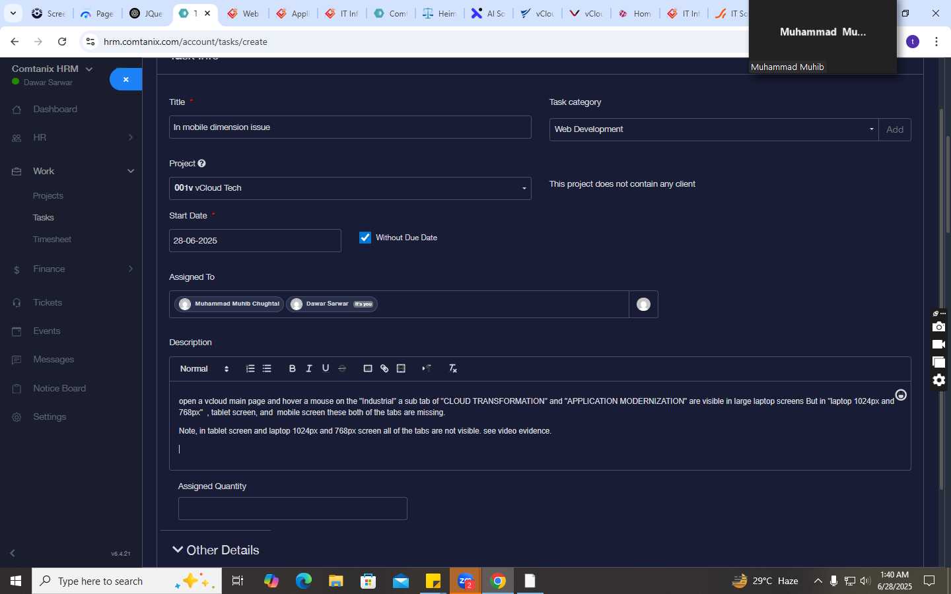The image size is (951, 594).
Task: Click the Tickets headset icon
Action: pos(17,303)
